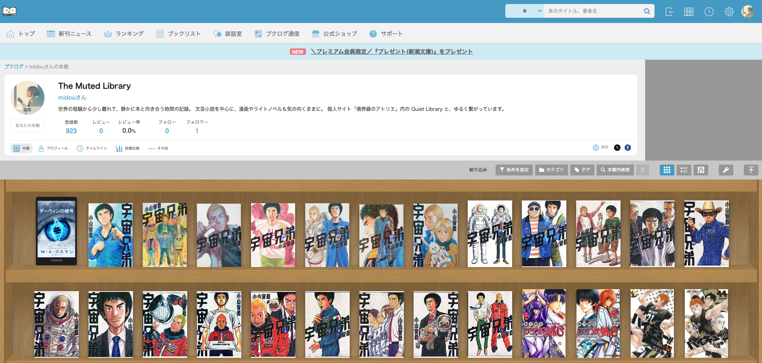Open the midouさん profile link
This screenshot has width=762, height=363.
tap(72, 98)
